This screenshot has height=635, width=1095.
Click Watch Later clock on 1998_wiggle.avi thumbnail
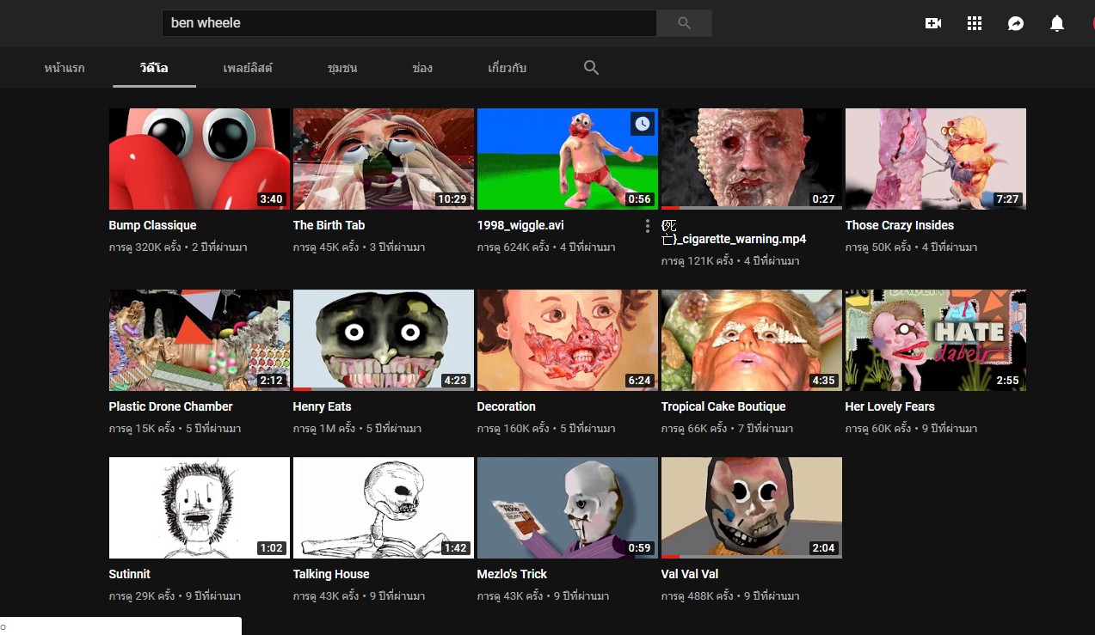[643, 124]
